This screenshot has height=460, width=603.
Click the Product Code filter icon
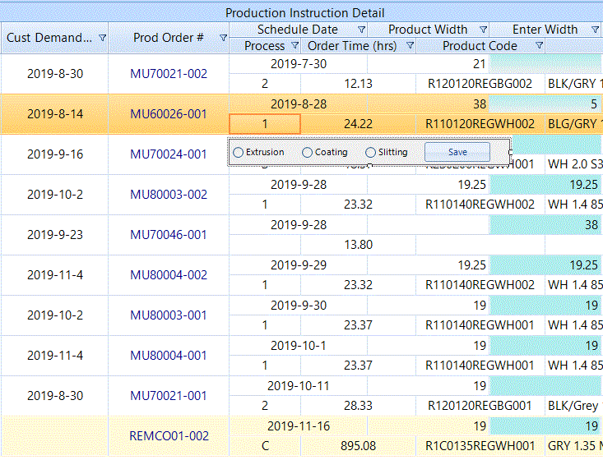[x=539, y=46]
